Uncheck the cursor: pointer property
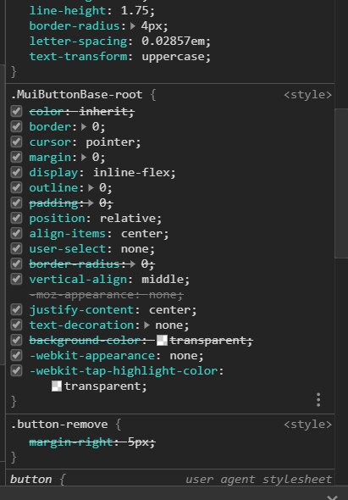Image resolution: width=348 pixels, height=500 pixels. 16,142
